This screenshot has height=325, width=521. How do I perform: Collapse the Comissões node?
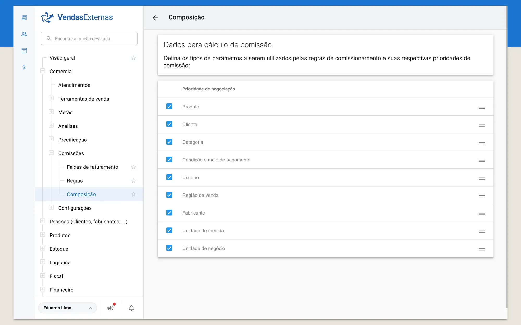[51, 153]
